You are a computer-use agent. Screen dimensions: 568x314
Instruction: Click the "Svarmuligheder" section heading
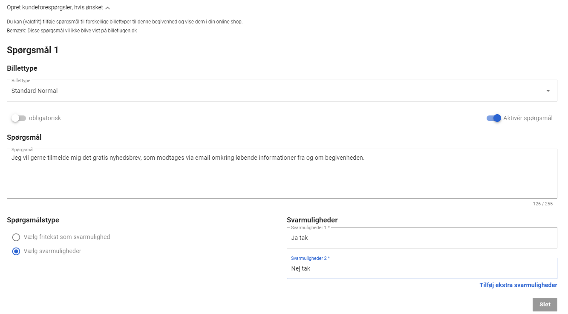[312, 220]
